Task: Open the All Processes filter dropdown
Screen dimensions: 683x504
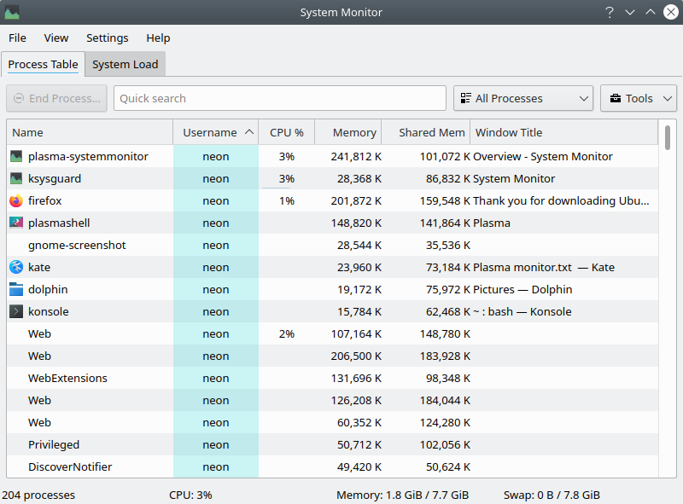Action: 522,98
